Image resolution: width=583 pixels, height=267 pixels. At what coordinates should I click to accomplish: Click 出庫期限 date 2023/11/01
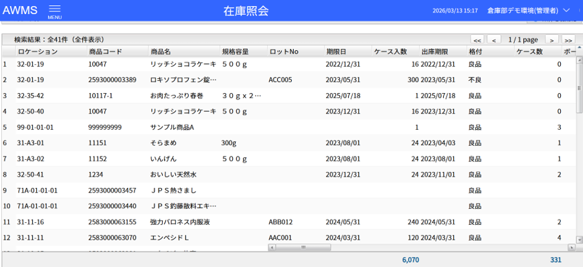coord(438,175)
